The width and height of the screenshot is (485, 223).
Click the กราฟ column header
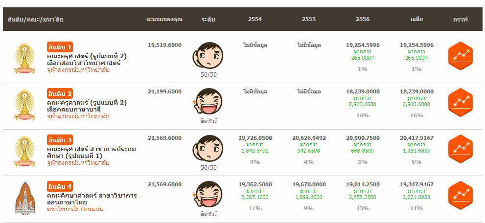point(460,20)
